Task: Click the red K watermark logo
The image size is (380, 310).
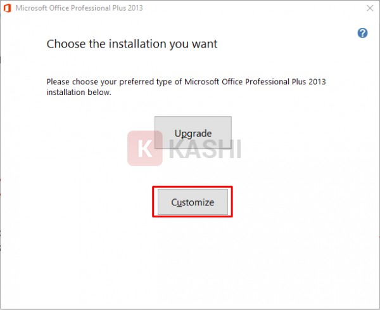Action: point(145,148)
